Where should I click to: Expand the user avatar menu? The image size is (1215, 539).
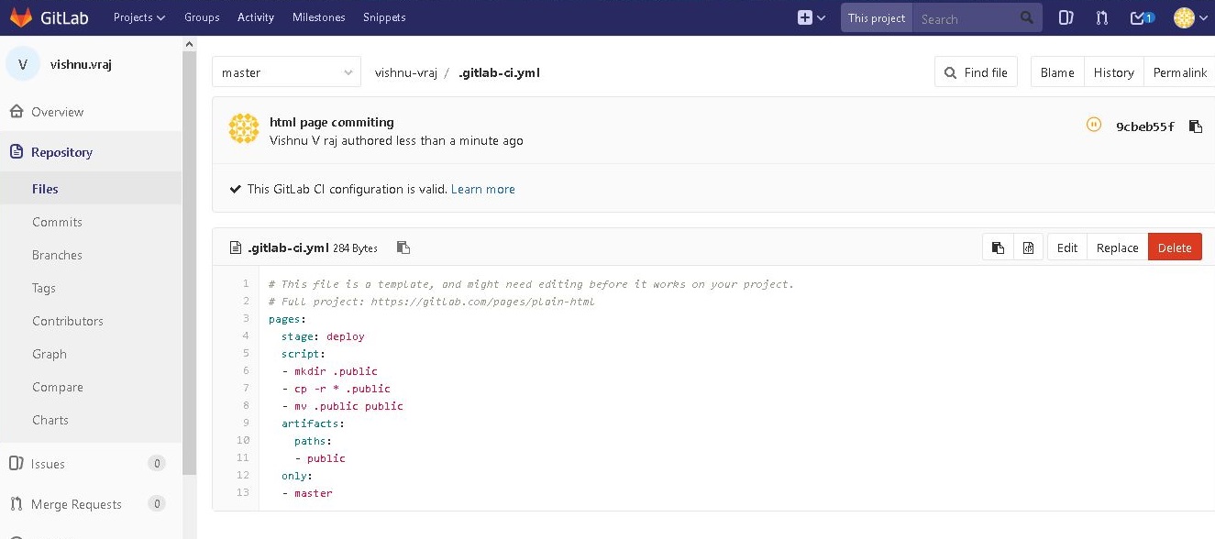tap(1190, 17)
